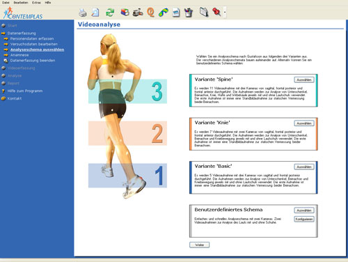Click Datenerfassung beenden
This screenshot has height=262, width=348.
click(x=33, y=61)
